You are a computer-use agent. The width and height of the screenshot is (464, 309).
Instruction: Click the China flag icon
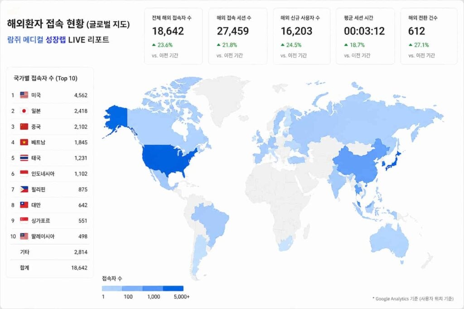coord(24,126)
